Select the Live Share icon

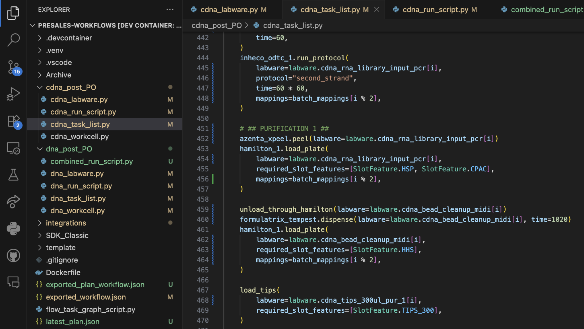coord(13,201)
